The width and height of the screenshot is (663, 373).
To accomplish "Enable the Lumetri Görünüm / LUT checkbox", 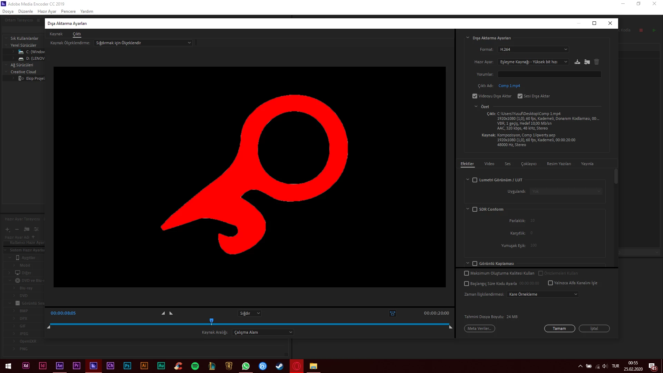I will pos(475,180).
